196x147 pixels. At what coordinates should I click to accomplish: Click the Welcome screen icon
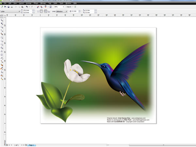click(51, 7)
